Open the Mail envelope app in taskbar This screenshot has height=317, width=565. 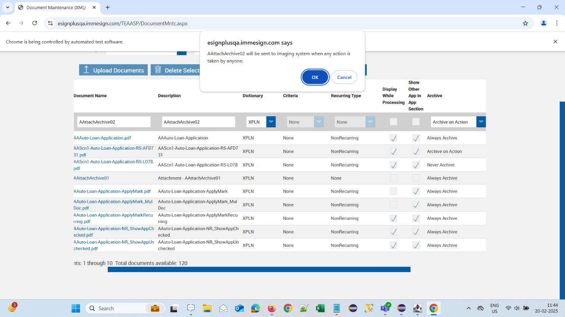pos(223,308)
